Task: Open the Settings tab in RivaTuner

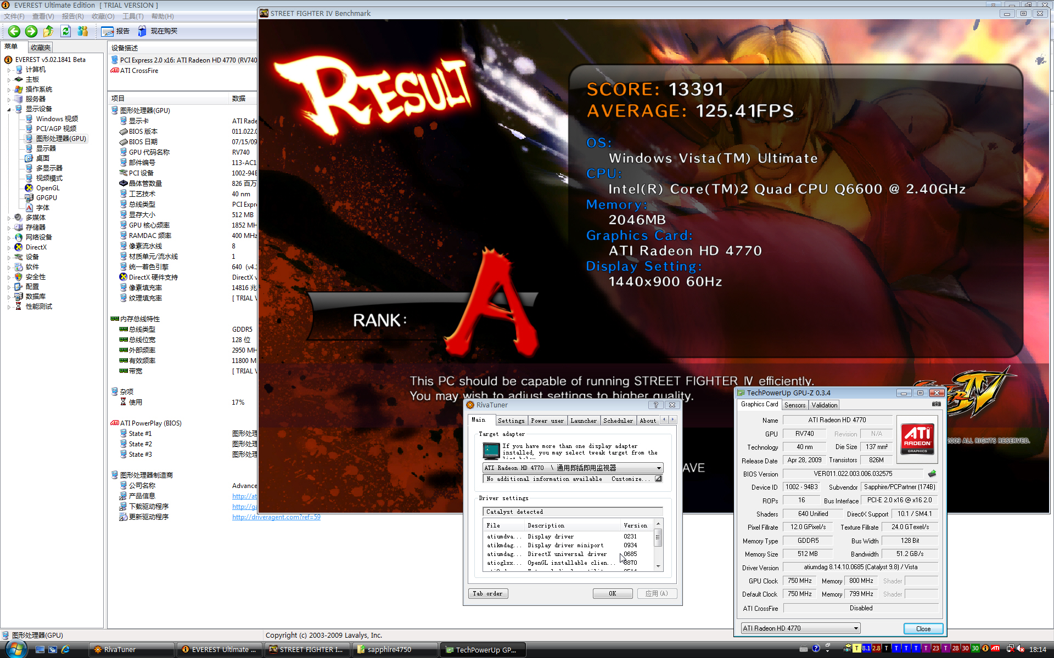Action: tap(511, 421)
